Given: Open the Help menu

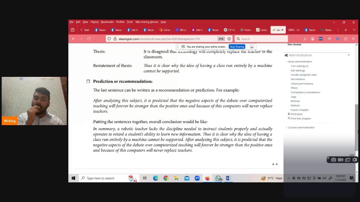Looking at the screenshot, I should click(x=163, y=22).
